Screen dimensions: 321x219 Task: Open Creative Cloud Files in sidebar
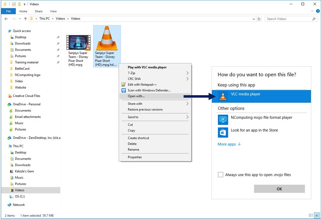point(26,96)
